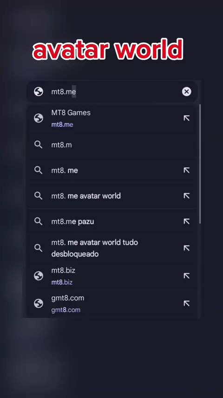Fill in MT8 Games suggestion arrow
223x398 pixels.
tap(187, 118)
